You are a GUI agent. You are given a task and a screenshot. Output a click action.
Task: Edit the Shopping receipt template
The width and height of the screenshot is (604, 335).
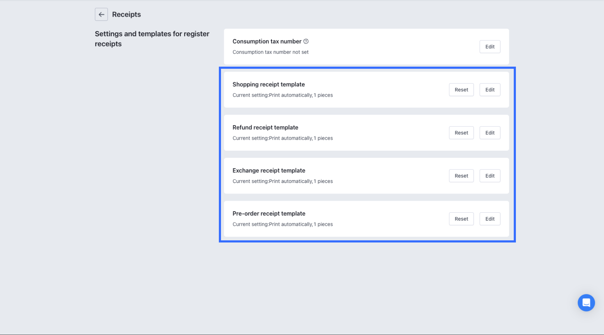[490, 90]
